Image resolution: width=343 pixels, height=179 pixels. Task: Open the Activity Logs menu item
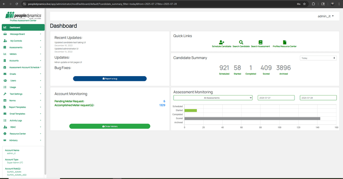(x=23, y=120)
